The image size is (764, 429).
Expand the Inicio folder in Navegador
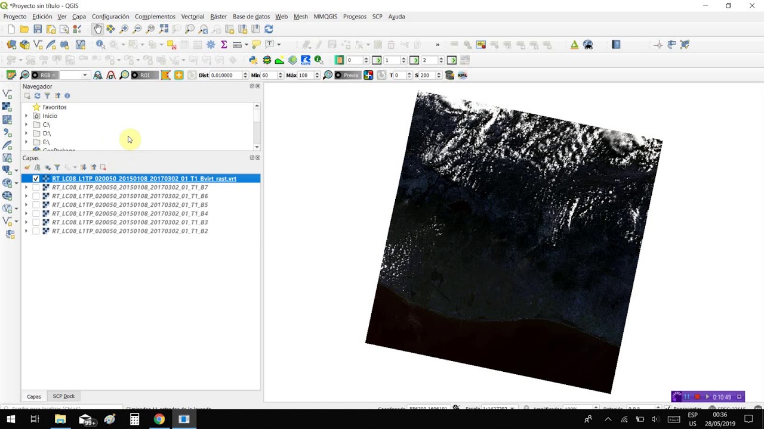[x=26, y=116]
